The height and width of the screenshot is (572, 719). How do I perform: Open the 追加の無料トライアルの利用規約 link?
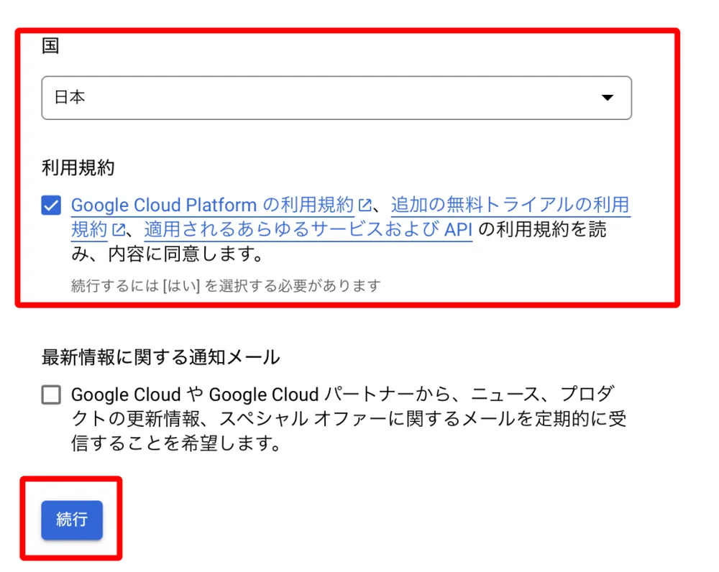(x=510, y=204)
